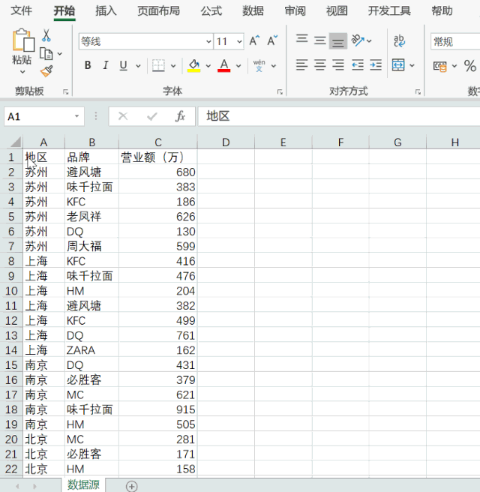Select cell with ZARA brand
Viewport: 480px width, 492px height.
point(92,350)
